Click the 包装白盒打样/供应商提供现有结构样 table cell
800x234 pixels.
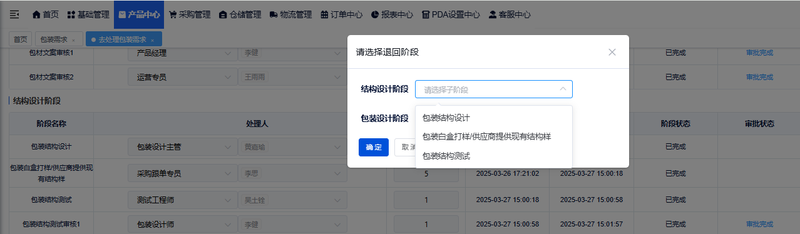pos(51,173)
